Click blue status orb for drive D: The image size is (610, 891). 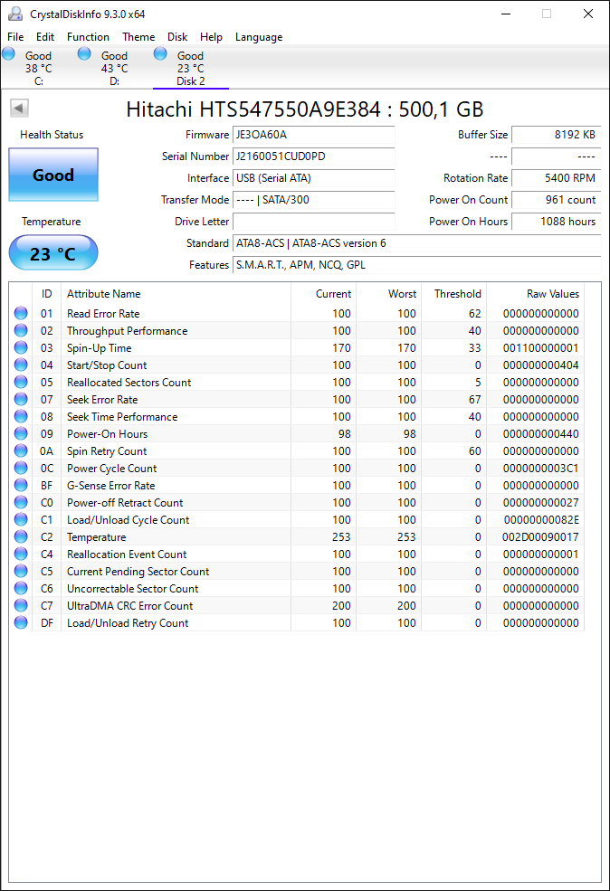tap(84, 54)
